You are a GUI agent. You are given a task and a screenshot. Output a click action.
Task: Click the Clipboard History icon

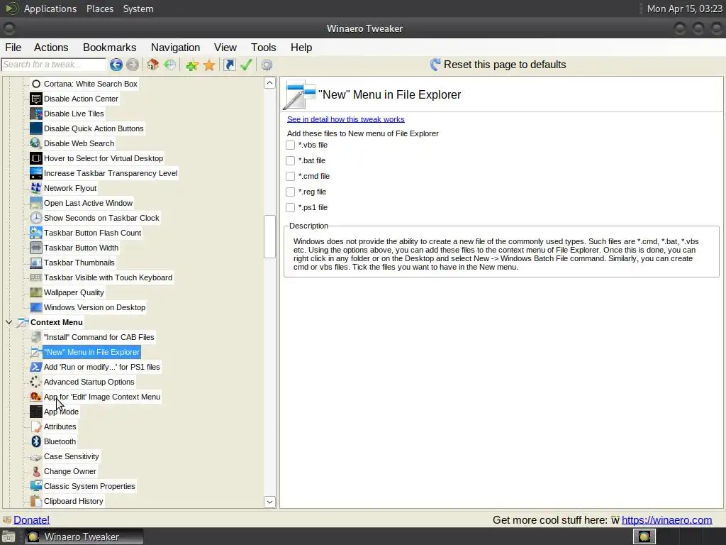point(35,501)
